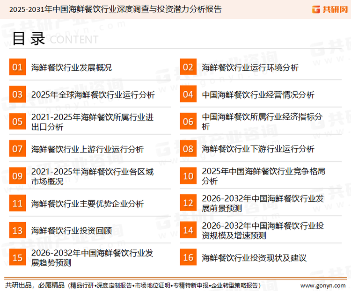Click the orange 07 number box
This screenshot has height=291, width=351.
[17, 149]
